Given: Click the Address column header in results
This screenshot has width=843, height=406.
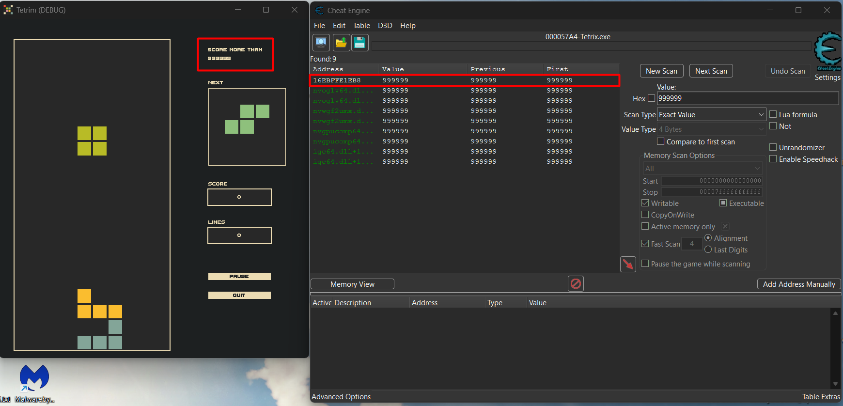Looking at the screenshot, I should pyautogui.click(x=344, y=69).
